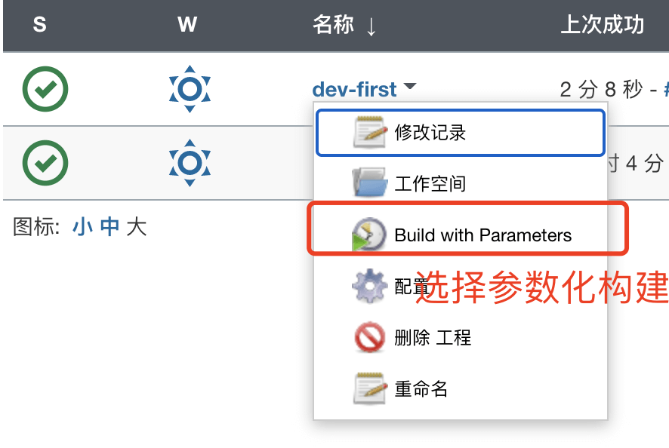The width and height of the screenshot is (669, 448).
Task: Click the weather health icon in second job row
Action: 190,162
